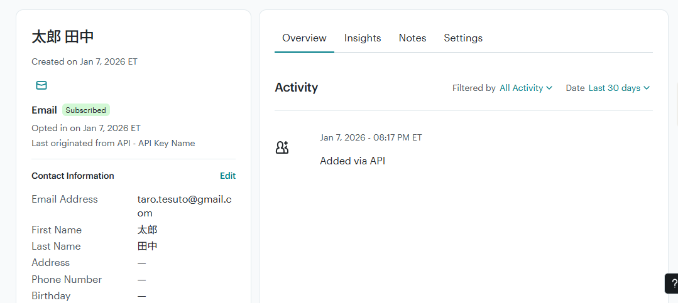Viewport: 678px width, 303px height.
Task: Click the Added via API activity entry
Action: [x=353, y=161]
